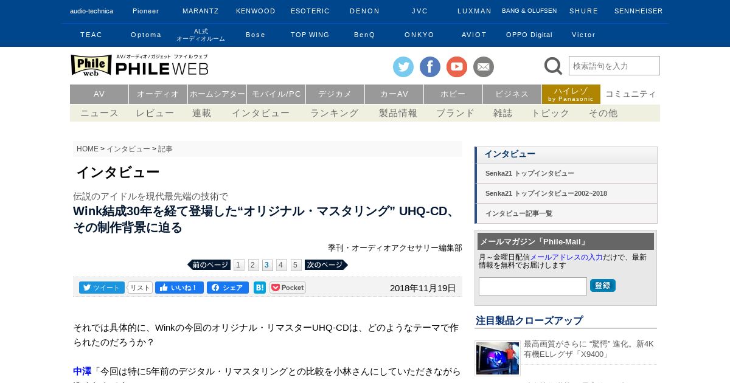Open DENON brand link
The height and width of the screenshot is (383, 730).
point(365,11)
